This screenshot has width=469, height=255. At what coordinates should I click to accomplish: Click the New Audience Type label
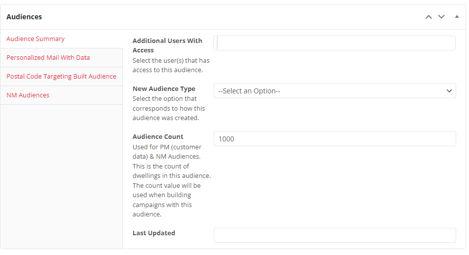(164, 89)
